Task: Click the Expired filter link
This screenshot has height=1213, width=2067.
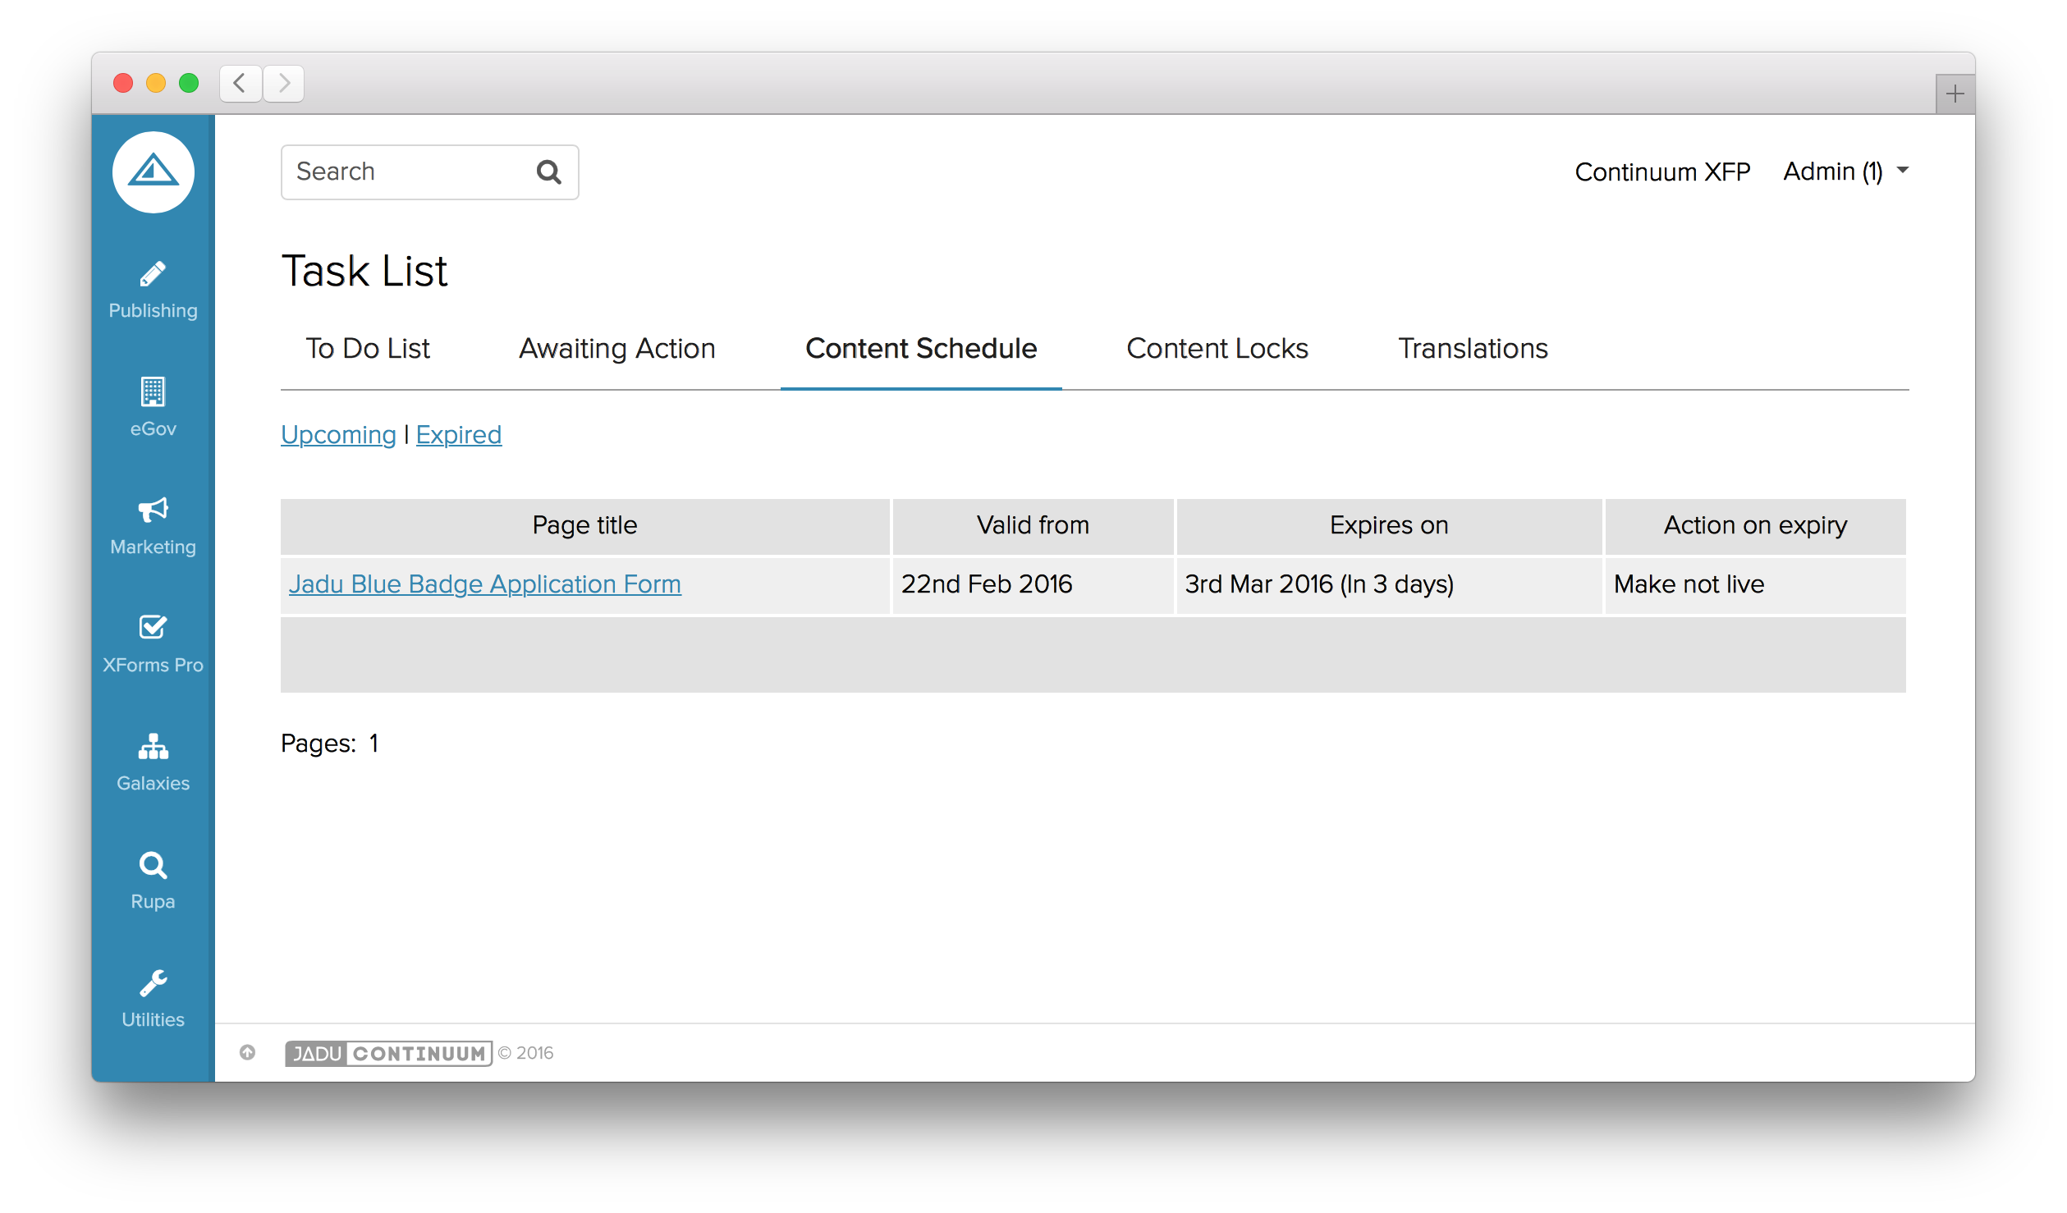Action: click(459, 435)
